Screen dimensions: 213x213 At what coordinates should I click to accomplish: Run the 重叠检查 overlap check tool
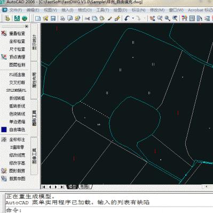(x=17, y=34)
